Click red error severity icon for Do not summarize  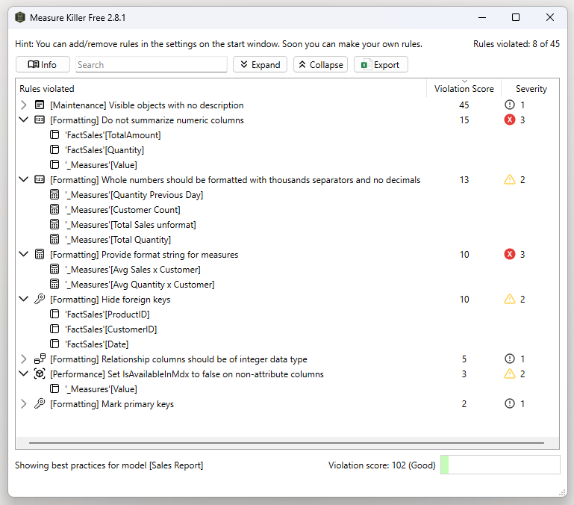pos(510,120)
